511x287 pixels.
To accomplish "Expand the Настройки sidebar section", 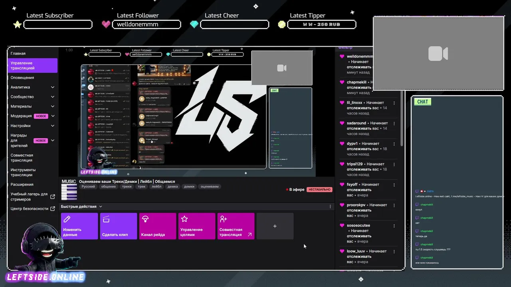I will pyautogui.click(x=53, y=126).
